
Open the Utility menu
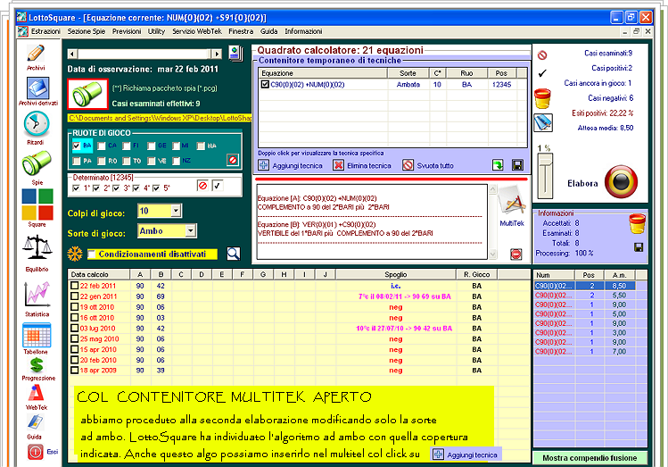(156, 31)
